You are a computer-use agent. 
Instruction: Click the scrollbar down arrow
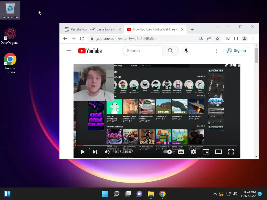(x=256, y=157)
